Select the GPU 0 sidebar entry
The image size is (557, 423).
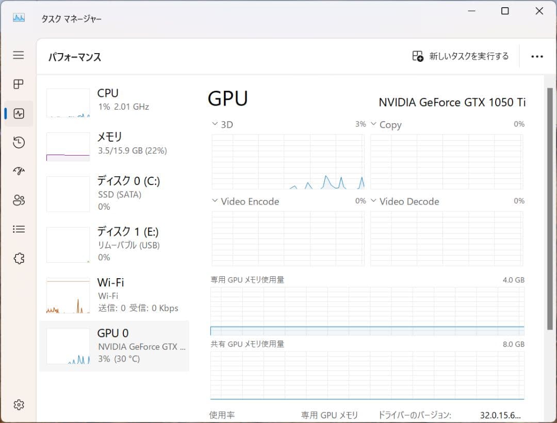click(113, 345)
